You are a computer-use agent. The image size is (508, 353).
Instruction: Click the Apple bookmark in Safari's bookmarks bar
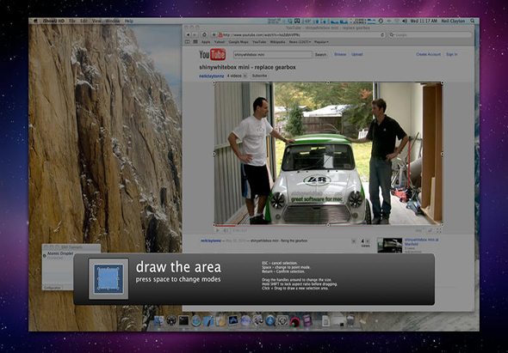(206, 42)
